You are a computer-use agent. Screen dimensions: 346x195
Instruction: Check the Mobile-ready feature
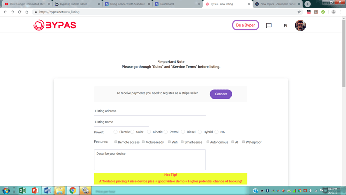143,142
